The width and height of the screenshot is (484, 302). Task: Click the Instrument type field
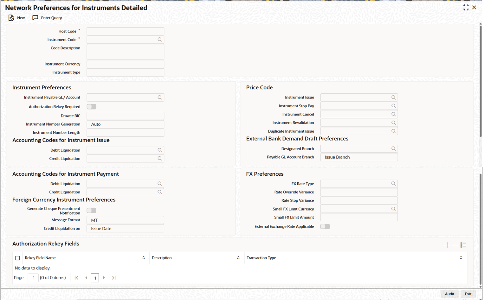(x=125, y=72)
